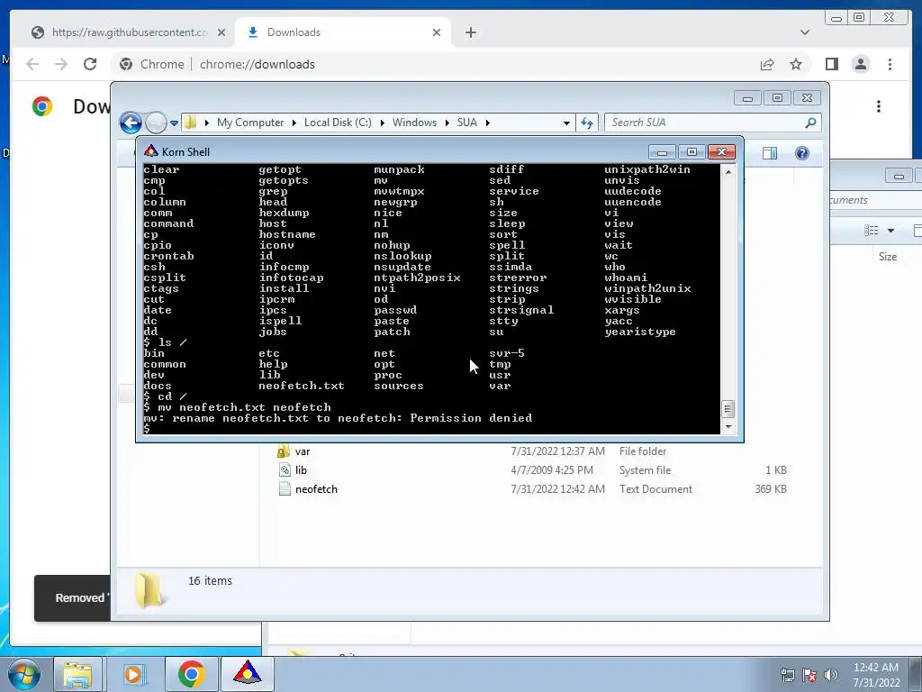Click Local Disk (C:) breadcrumb
The height and width of the screenshot is (692, 922).
(338, 123)
